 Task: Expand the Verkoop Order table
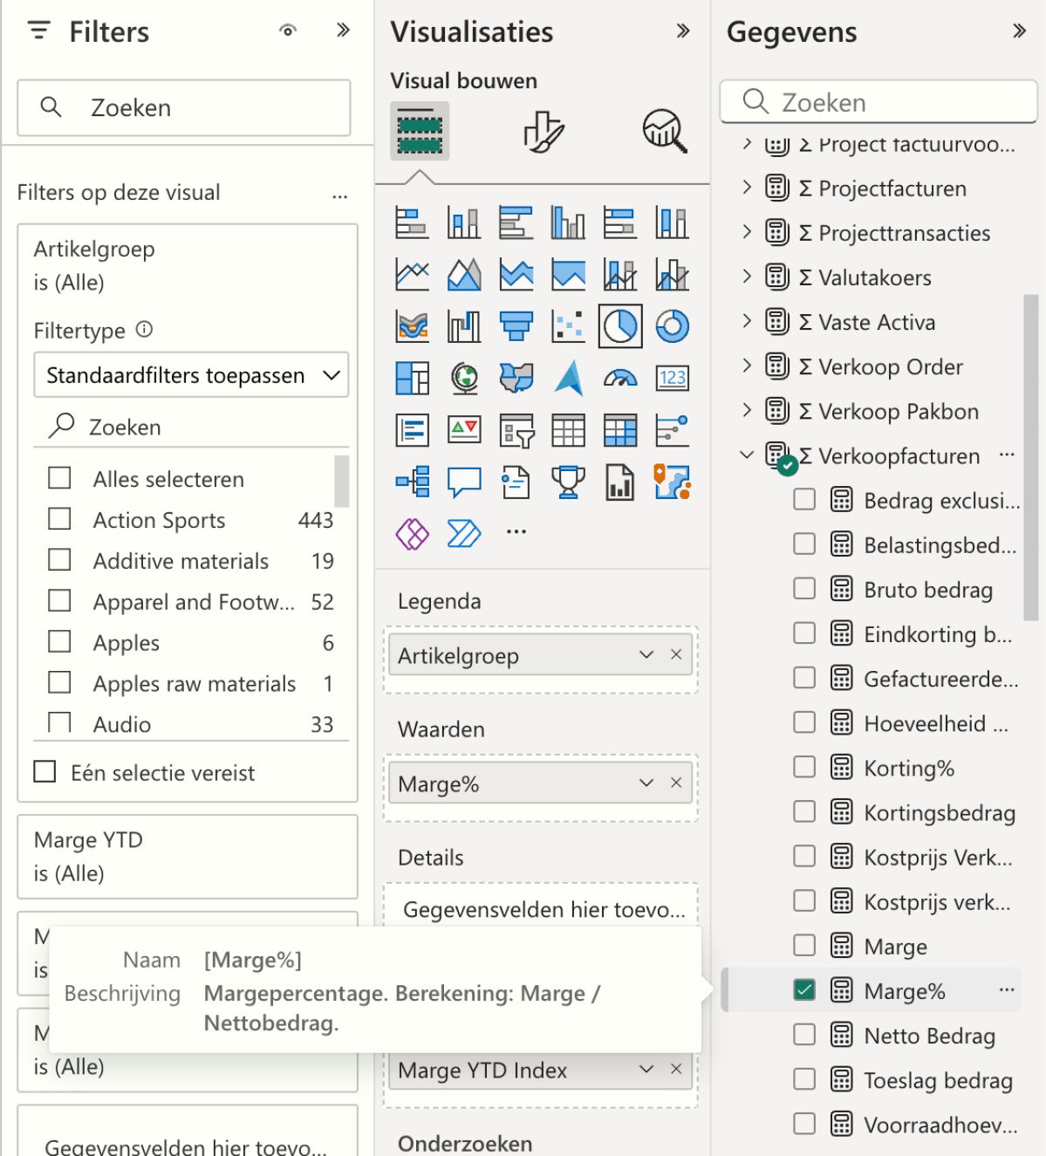click(x=747, y=366)
